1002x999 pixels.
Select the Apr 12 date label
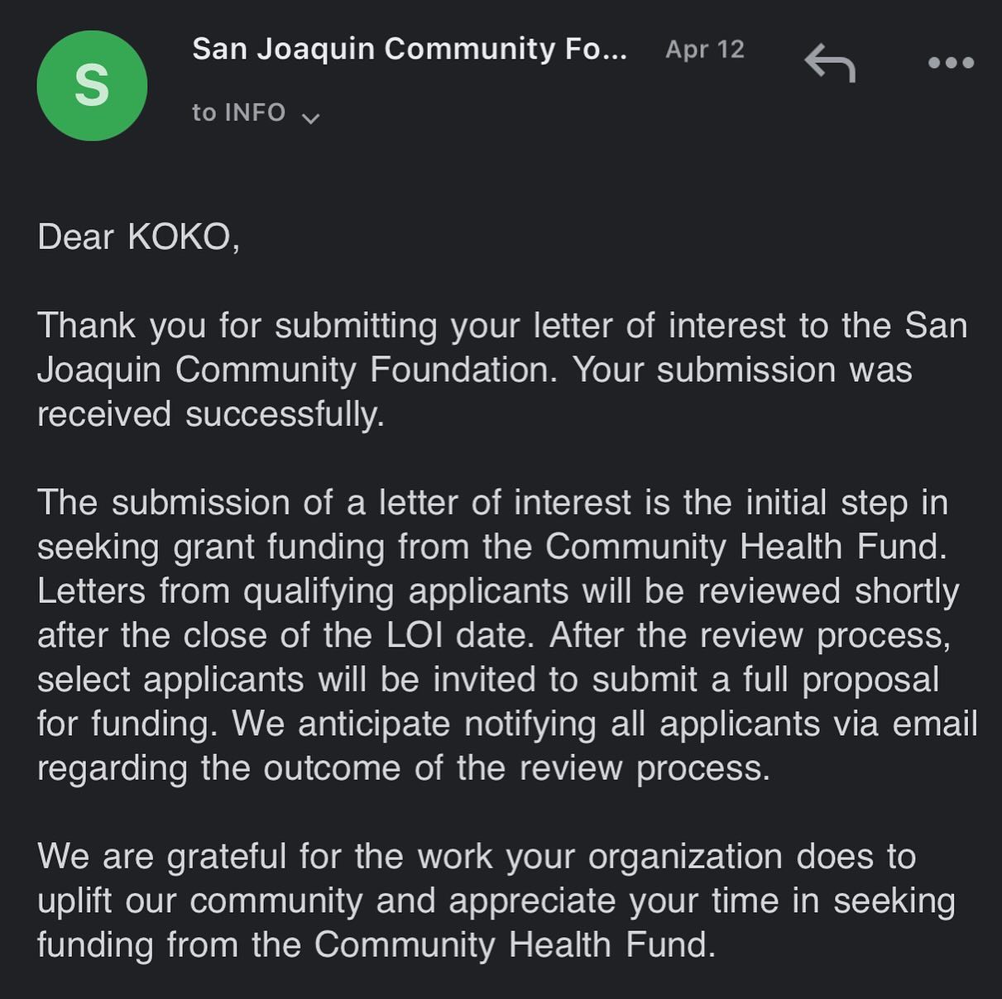[705, 49]
